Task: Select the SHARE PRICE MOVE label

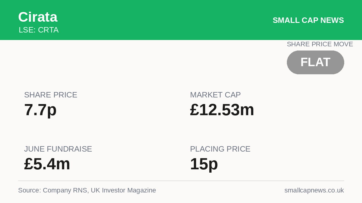Action: pyautogui.click(x=320, y=44)
